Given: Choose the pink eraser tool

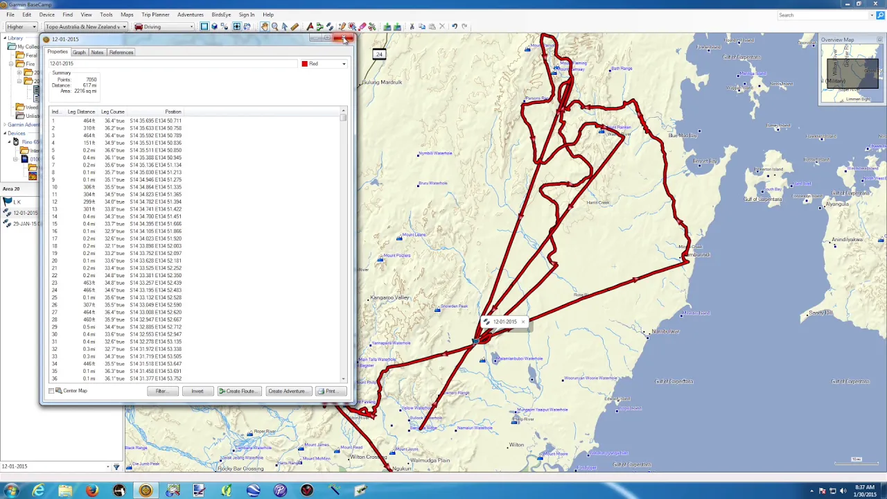Looking at the screenshot, I should pyautogui.click(x=362, y=26).
